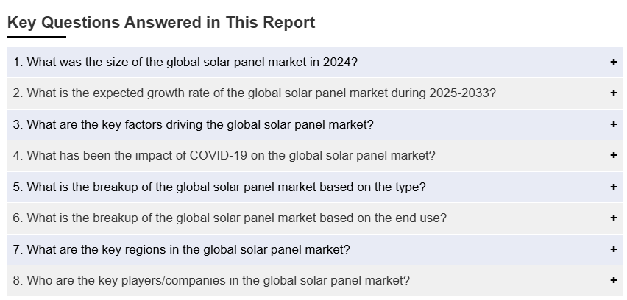Click plus icon for breakup by type question
This screenshot has height=300, width=627.
pyautogui.click(x=613, y=187)
